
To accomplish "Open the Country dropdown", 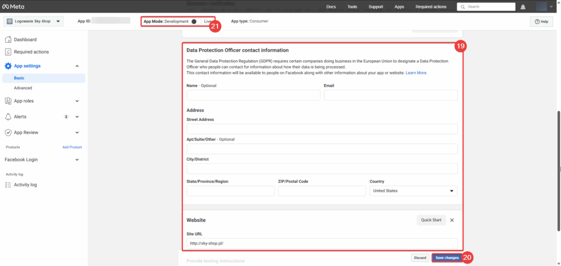I will click(x=413, y=191).
